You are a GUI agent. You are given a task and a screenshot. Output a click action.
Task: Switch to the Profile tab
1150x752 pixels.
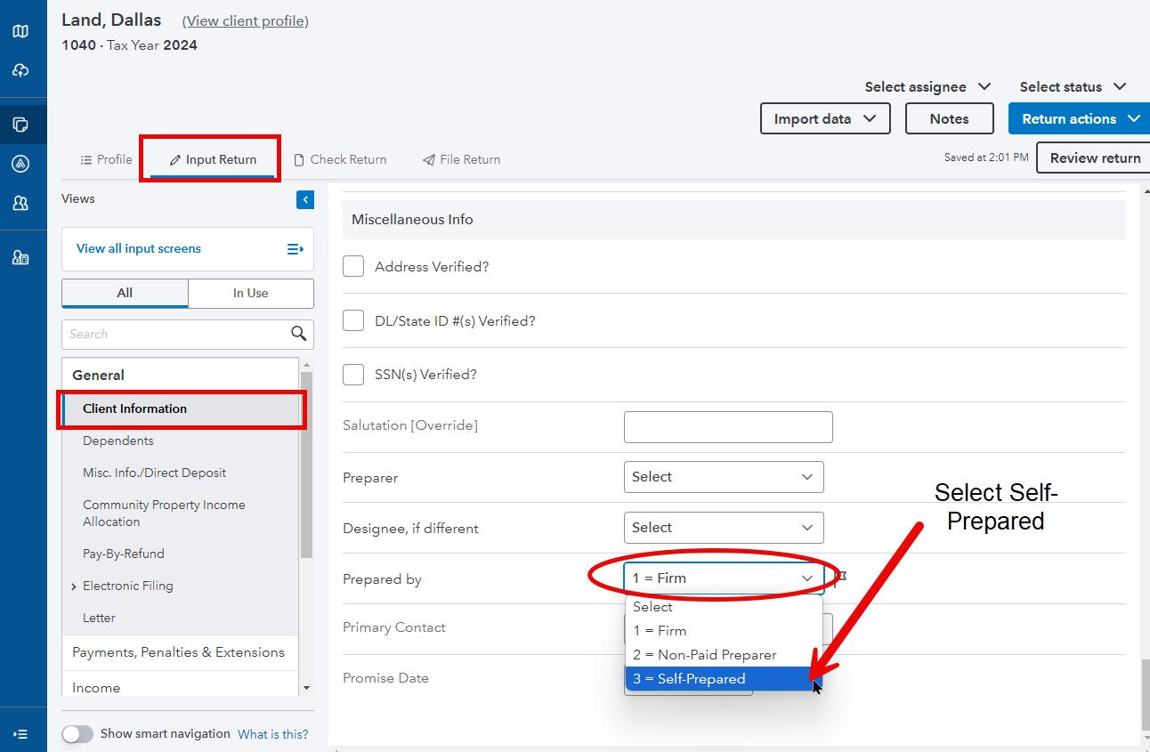click(x=106, y=159)
